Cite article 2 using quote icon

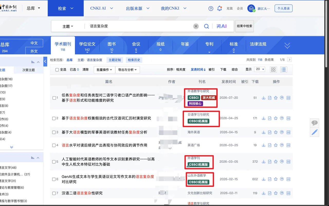[282, 118]
